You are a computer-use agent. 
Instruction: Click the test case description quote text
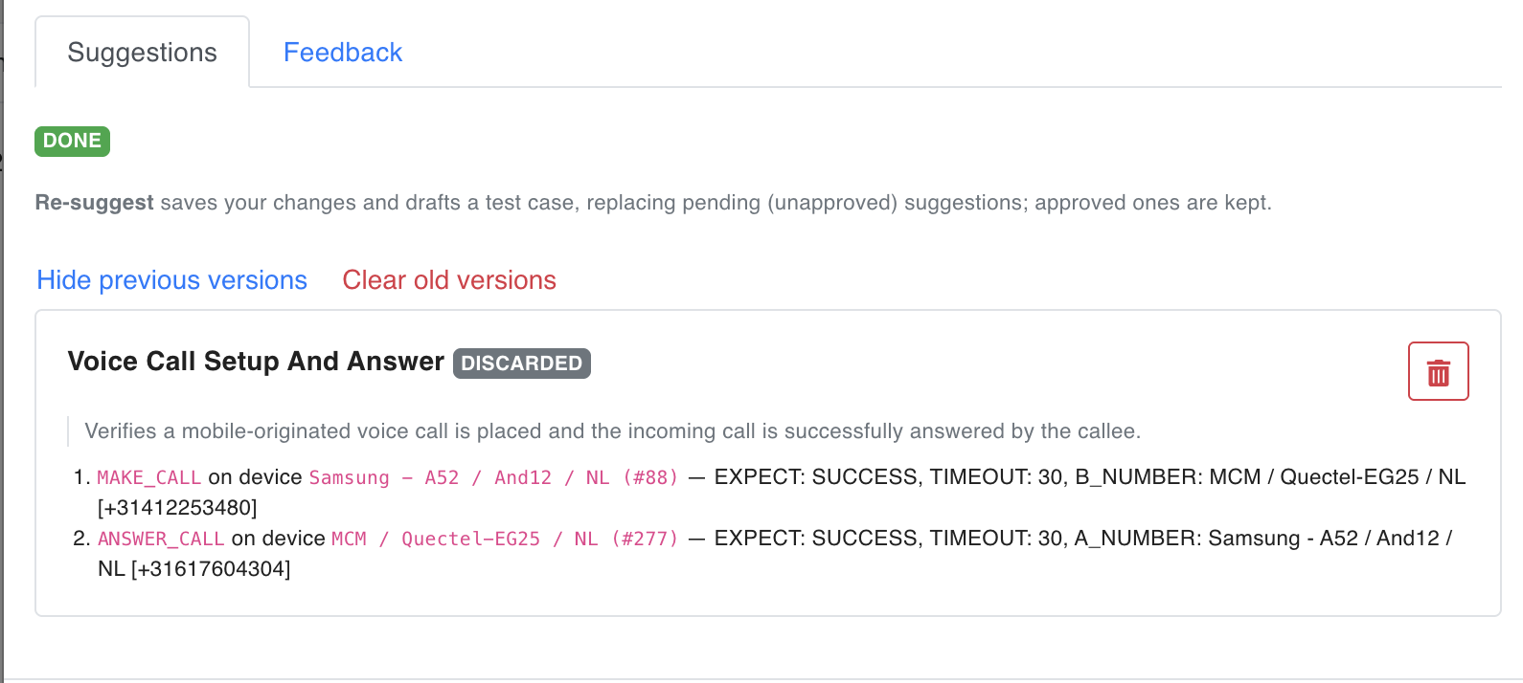613,431
